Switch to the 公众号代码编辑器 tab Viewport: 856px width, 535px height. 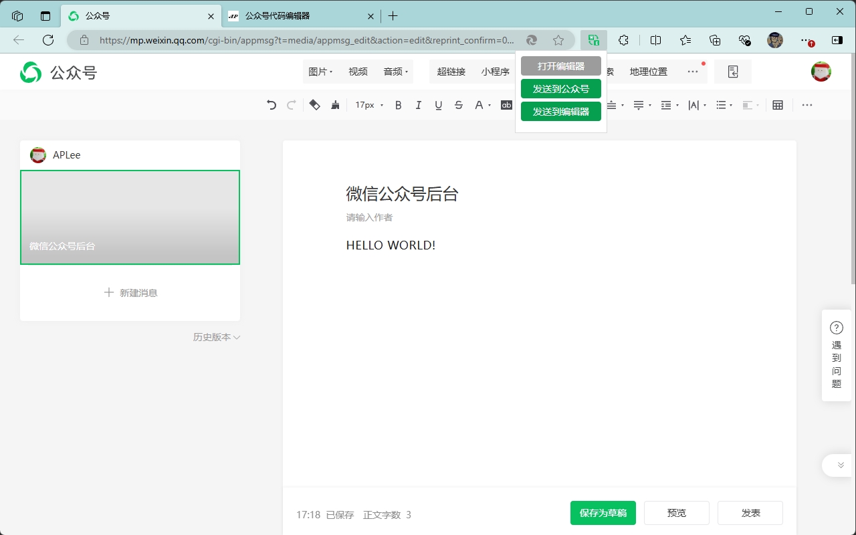300,15
